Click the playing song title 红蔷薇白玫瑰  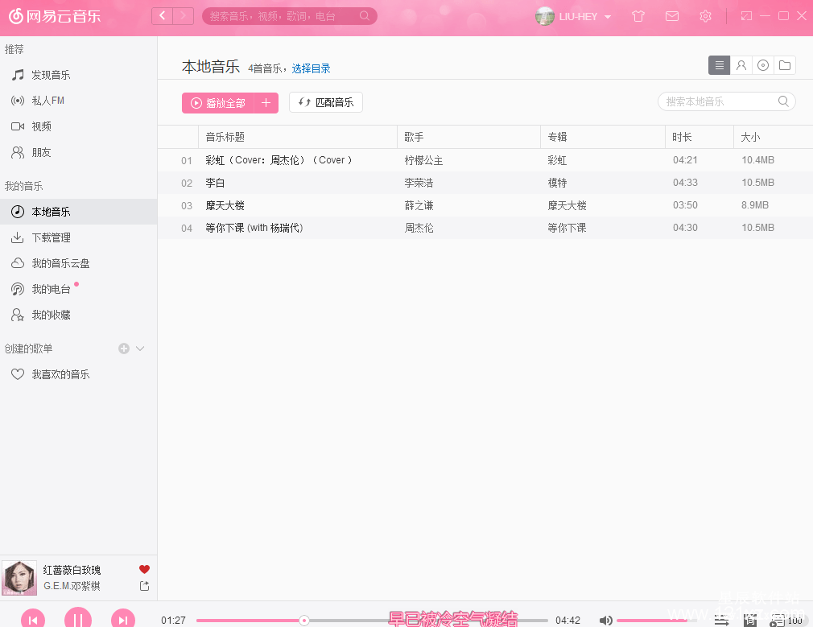click(72, 570)
